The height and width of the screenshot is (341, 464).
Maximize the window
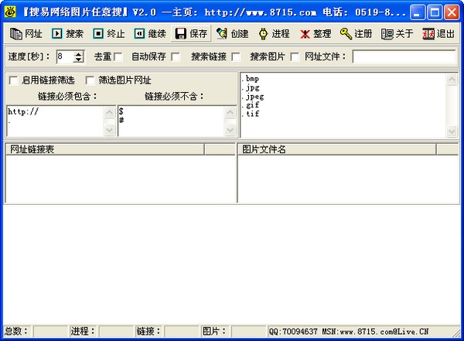click(435, 12)
